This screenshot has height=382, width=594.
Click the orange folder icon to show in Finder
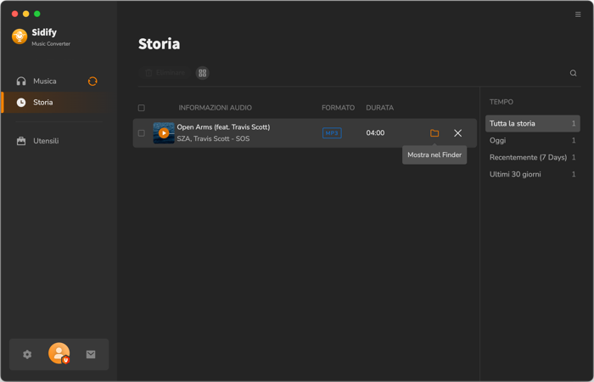[434, 133]
